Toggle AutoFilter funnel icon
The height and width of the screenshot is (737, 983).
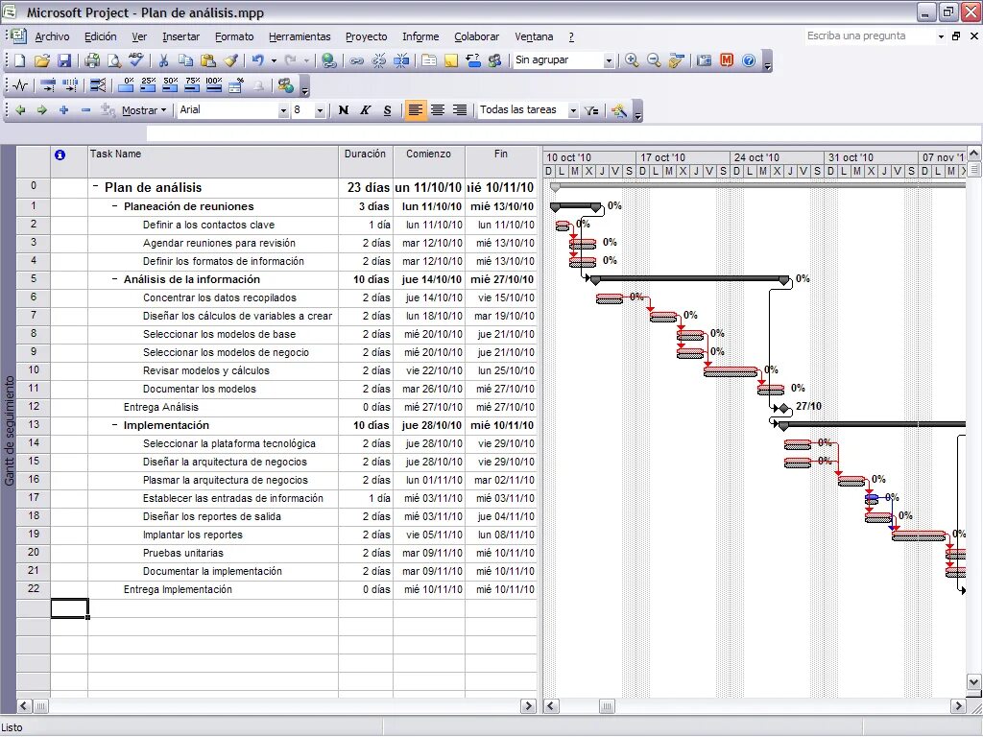pos(591,111)
